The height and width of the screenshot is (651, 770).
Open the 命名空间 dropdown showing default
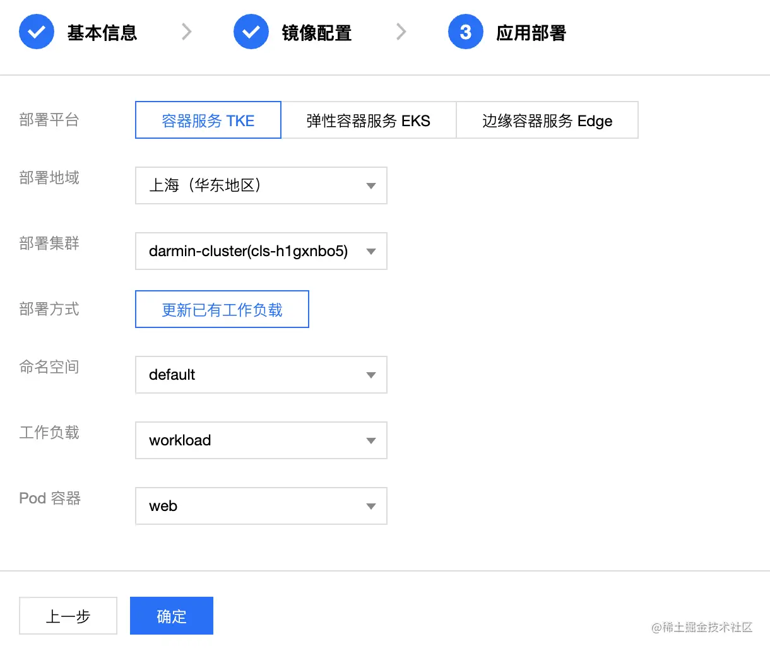[261, 375]
